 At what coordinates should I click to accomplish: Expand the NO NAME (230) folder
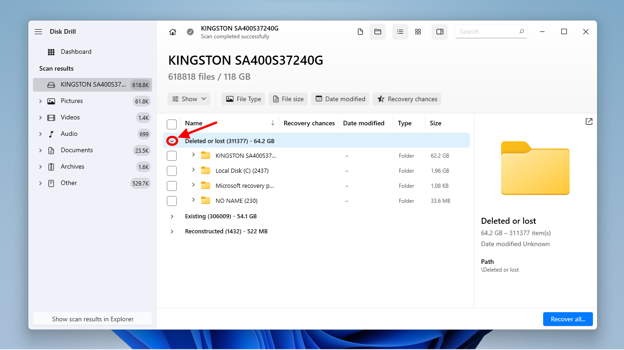(x=193, y=200)
